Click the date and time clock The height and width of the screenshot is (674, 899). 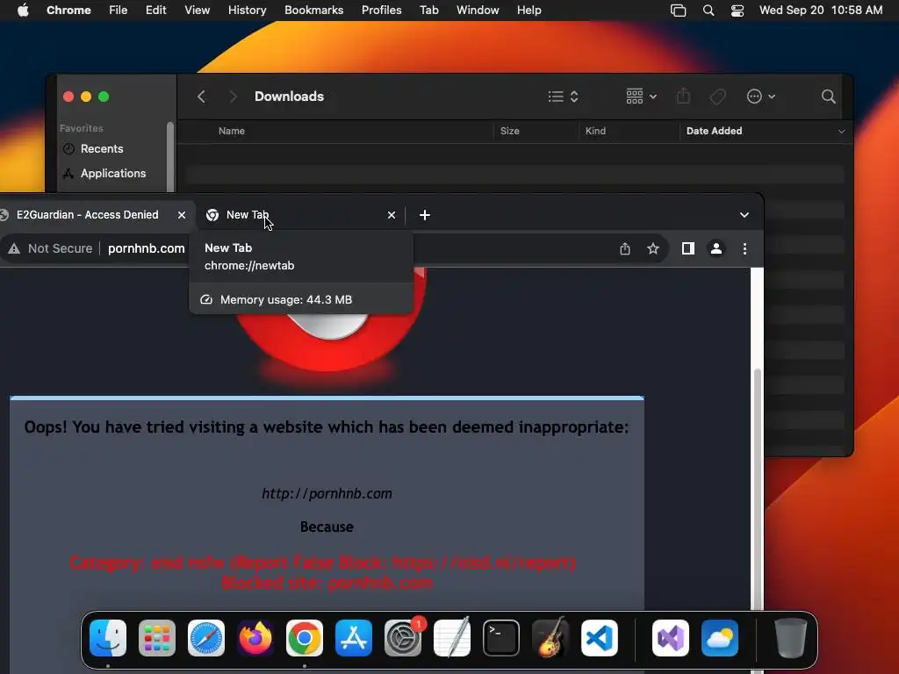[821, 11]
